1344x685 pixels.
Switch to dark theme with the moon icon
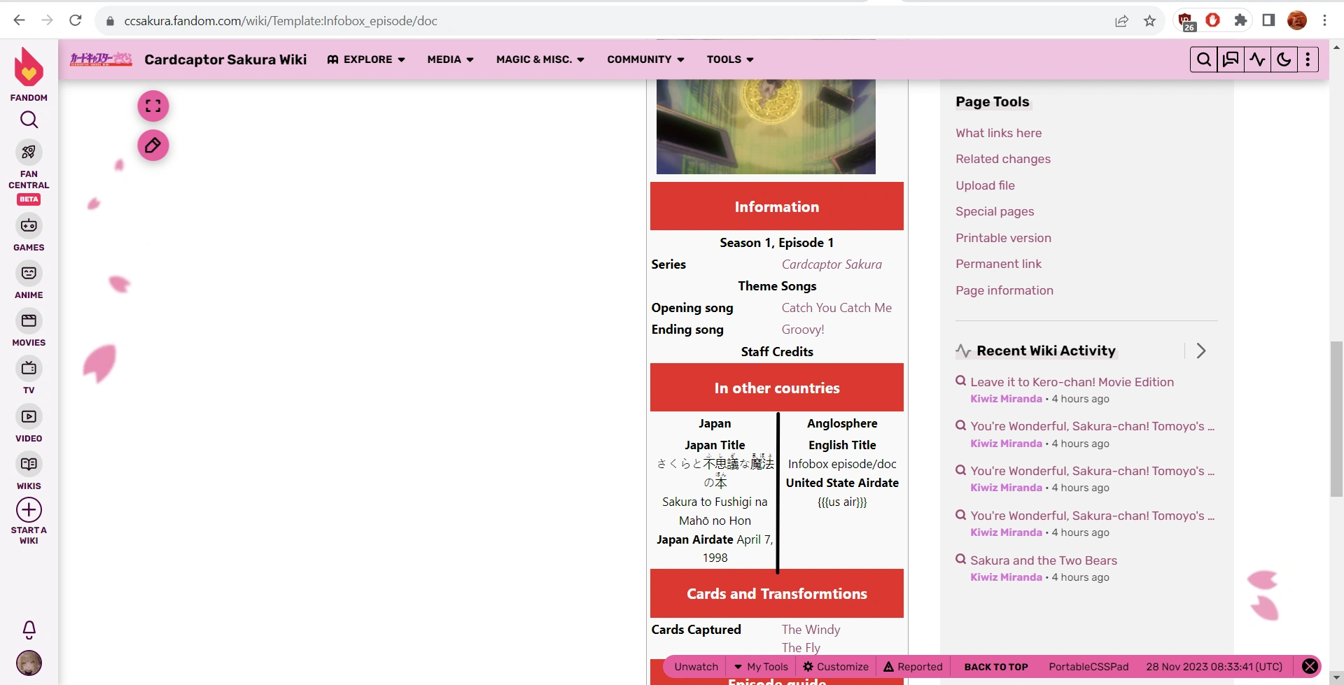[1284, 59]
